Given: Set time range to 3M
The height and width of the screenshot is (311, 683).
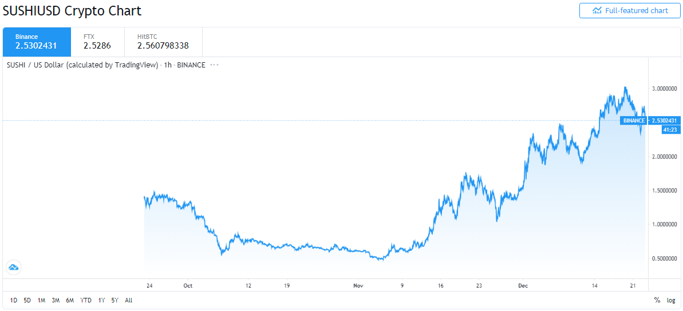Looking at the screenshot, I should point(56,300).
